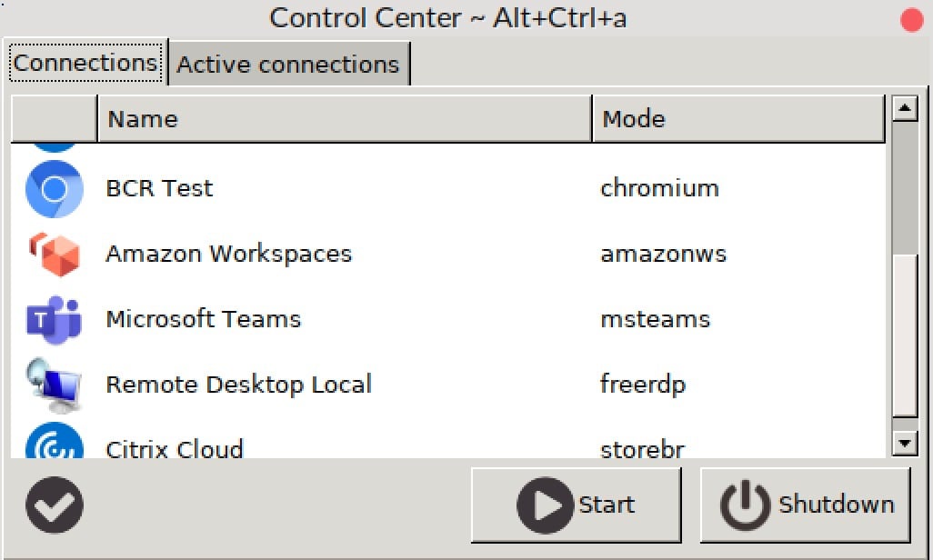Click the checkmark icon at bottom left
933x560 pixels.
click(x=54, y=505)
